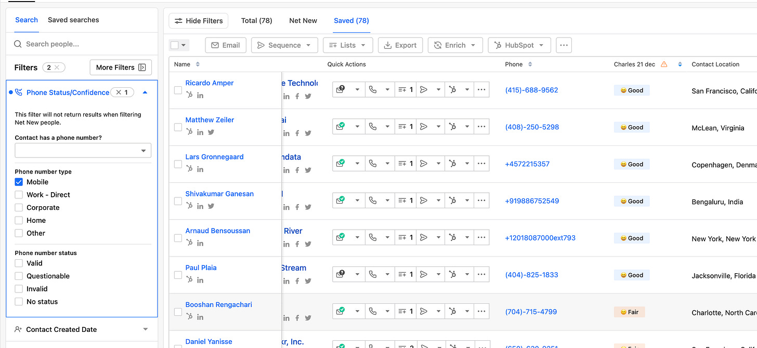The width and height of the screenshot is (757, 348).
Task: Open Twitter icon under Matthew Zeiler
Action: (211, 132)
